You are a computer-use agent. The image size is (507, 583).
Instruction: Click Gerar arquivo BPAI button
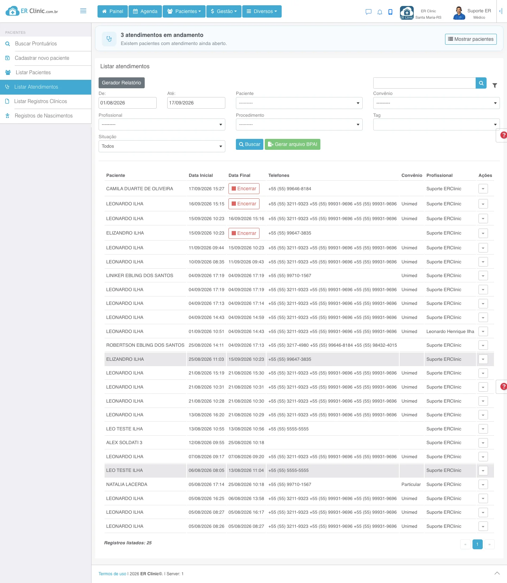click(293, 144)
